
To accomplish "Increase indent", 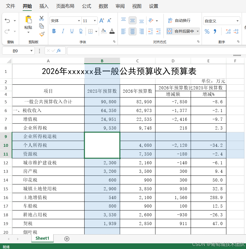I will pyautogui.click(x=158, y=31).
